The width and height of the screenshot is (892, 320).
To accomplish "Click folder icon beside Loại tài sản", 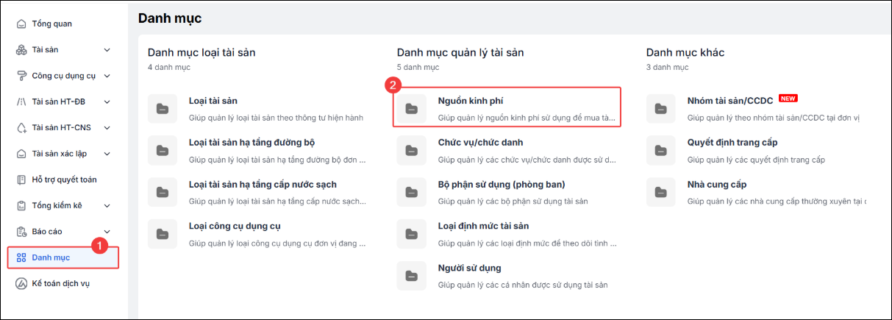I will coord(162,108).
